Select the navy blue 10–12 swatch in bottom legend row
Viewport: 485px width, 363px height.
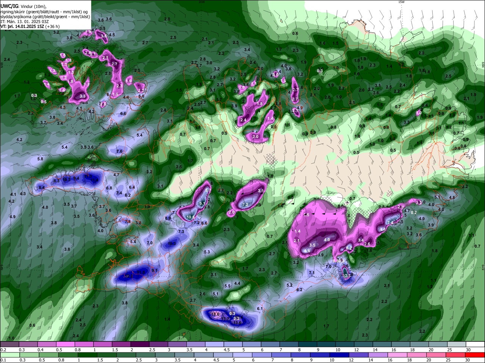339,355
